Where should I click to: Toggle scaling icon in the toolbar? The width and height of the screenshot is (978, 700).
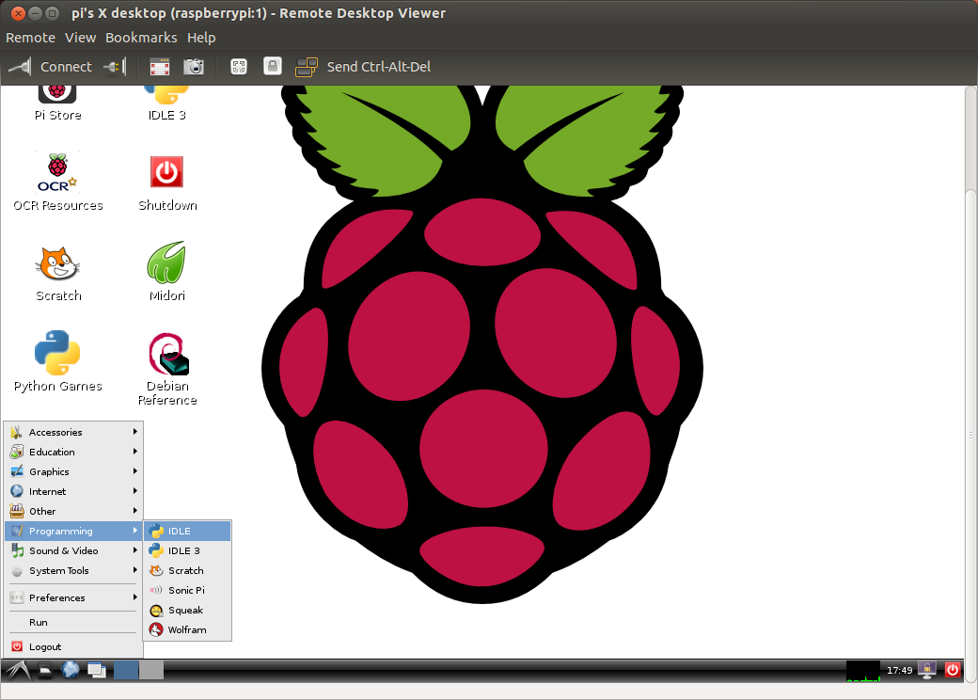pos(239,67)
